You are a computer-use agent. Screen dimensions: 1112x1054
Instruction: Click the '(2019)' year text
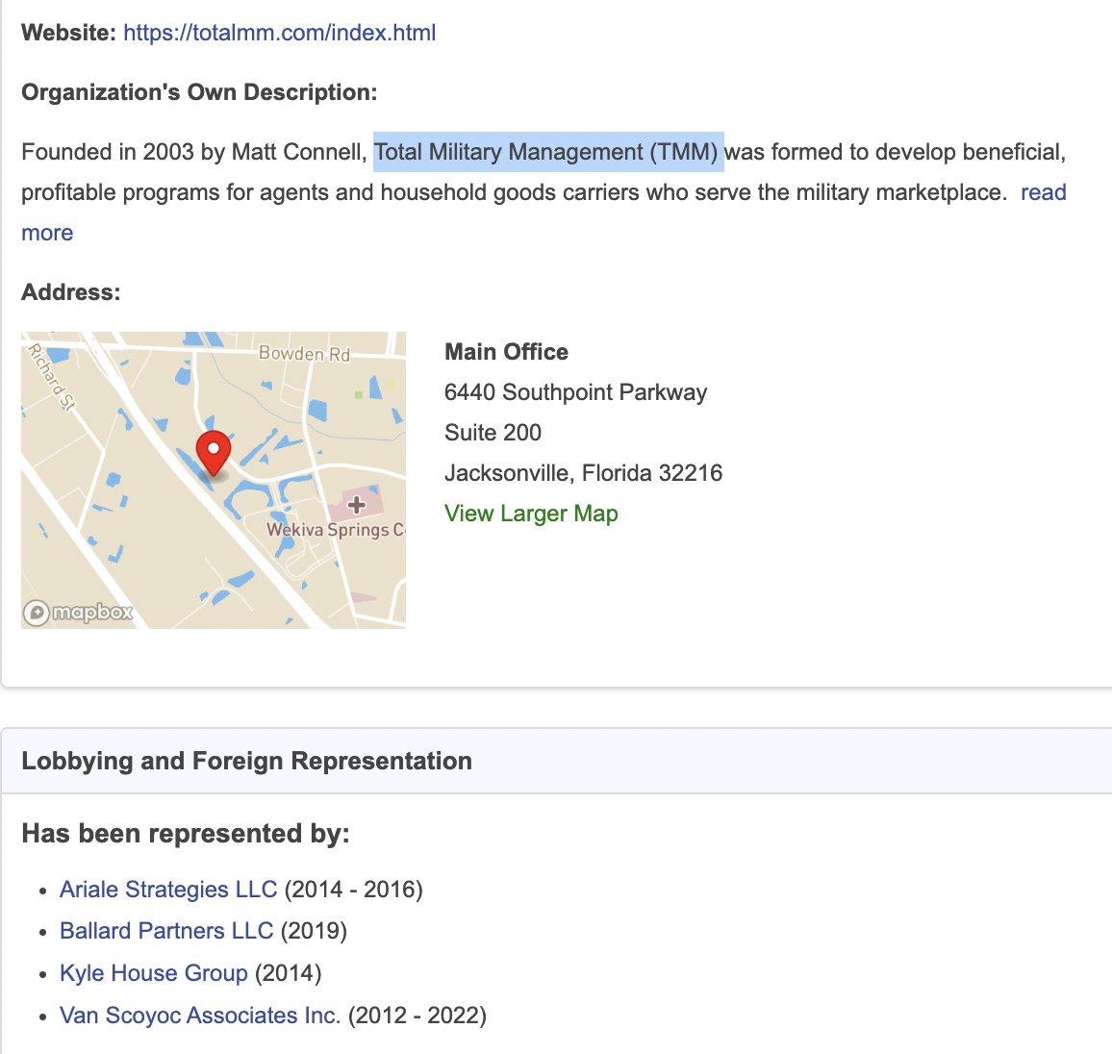[x=315, y=931]
